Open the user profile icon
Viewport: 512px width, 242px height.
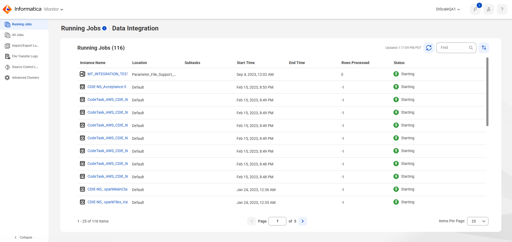coord(489,9)
